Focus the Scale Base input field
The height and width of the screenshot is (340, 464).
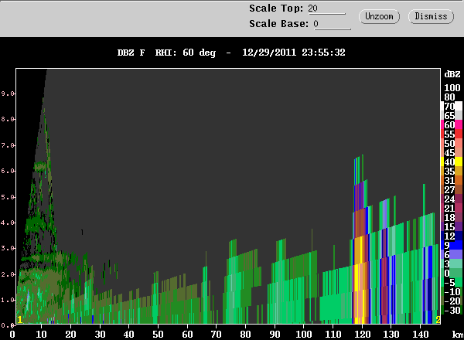tap(332, 24)
